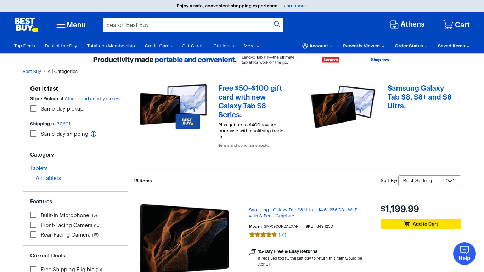The height and width of the screenshot is (272, 484).
Task: Open the shopping Cart icon
Action: point(448,25)
